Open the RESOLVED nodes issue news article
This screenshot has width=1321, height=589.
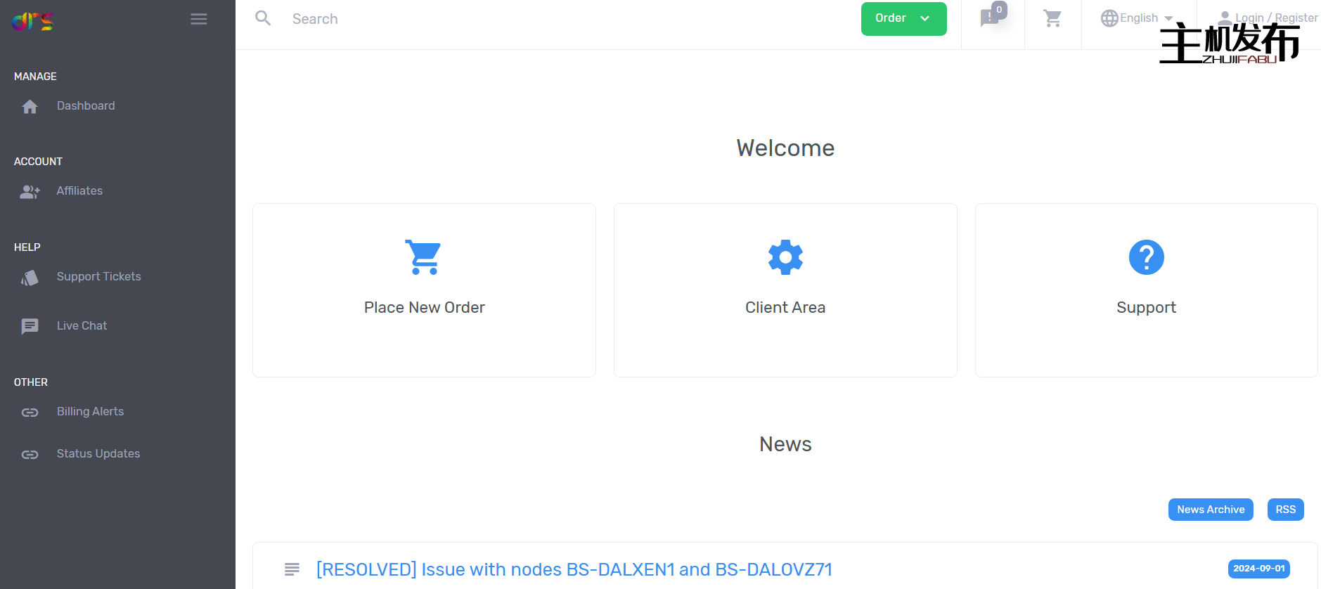(574, 569)
